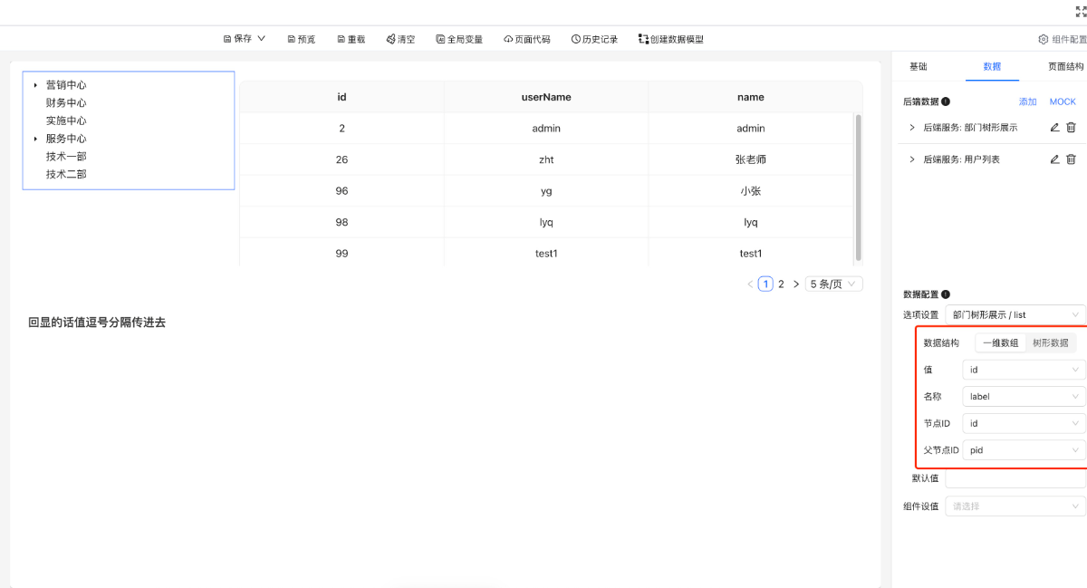Image resolution: width=1087 pixels, height=588 pixels.
Task: Expand the 营销中心 tree node
Action: (x=35, y=85)
